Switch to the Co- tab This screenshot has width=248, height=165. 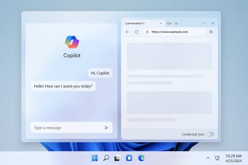pos(169,23)
